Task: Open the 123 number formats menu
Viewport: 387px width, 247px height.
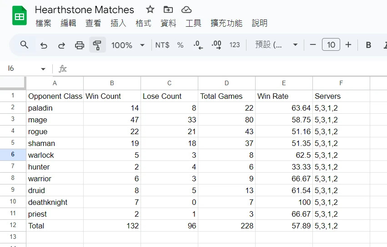Action: tap(235, 45)
